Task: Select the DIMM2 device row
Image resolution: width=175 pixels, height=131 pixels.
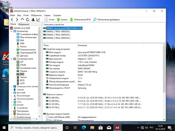Action: [57, 32]
